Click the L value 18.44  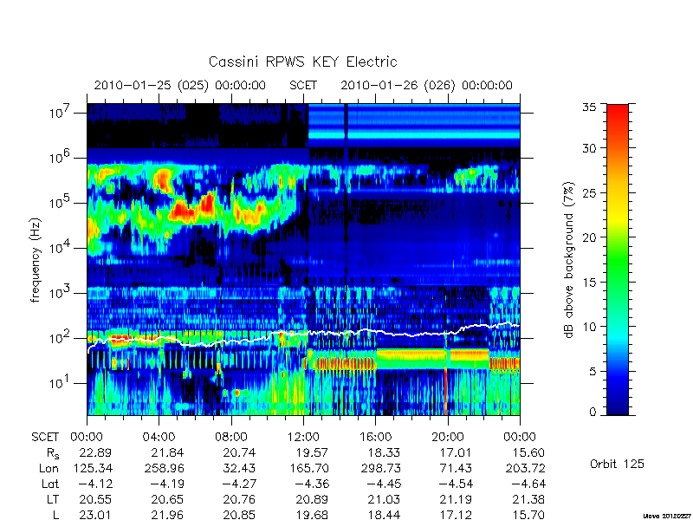[384, 515]
